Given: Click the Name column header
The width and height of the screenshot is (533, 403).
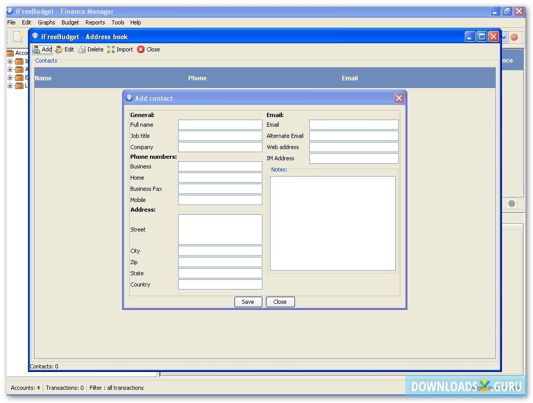Looking at the screenshot, I should [x=111, y=78].
